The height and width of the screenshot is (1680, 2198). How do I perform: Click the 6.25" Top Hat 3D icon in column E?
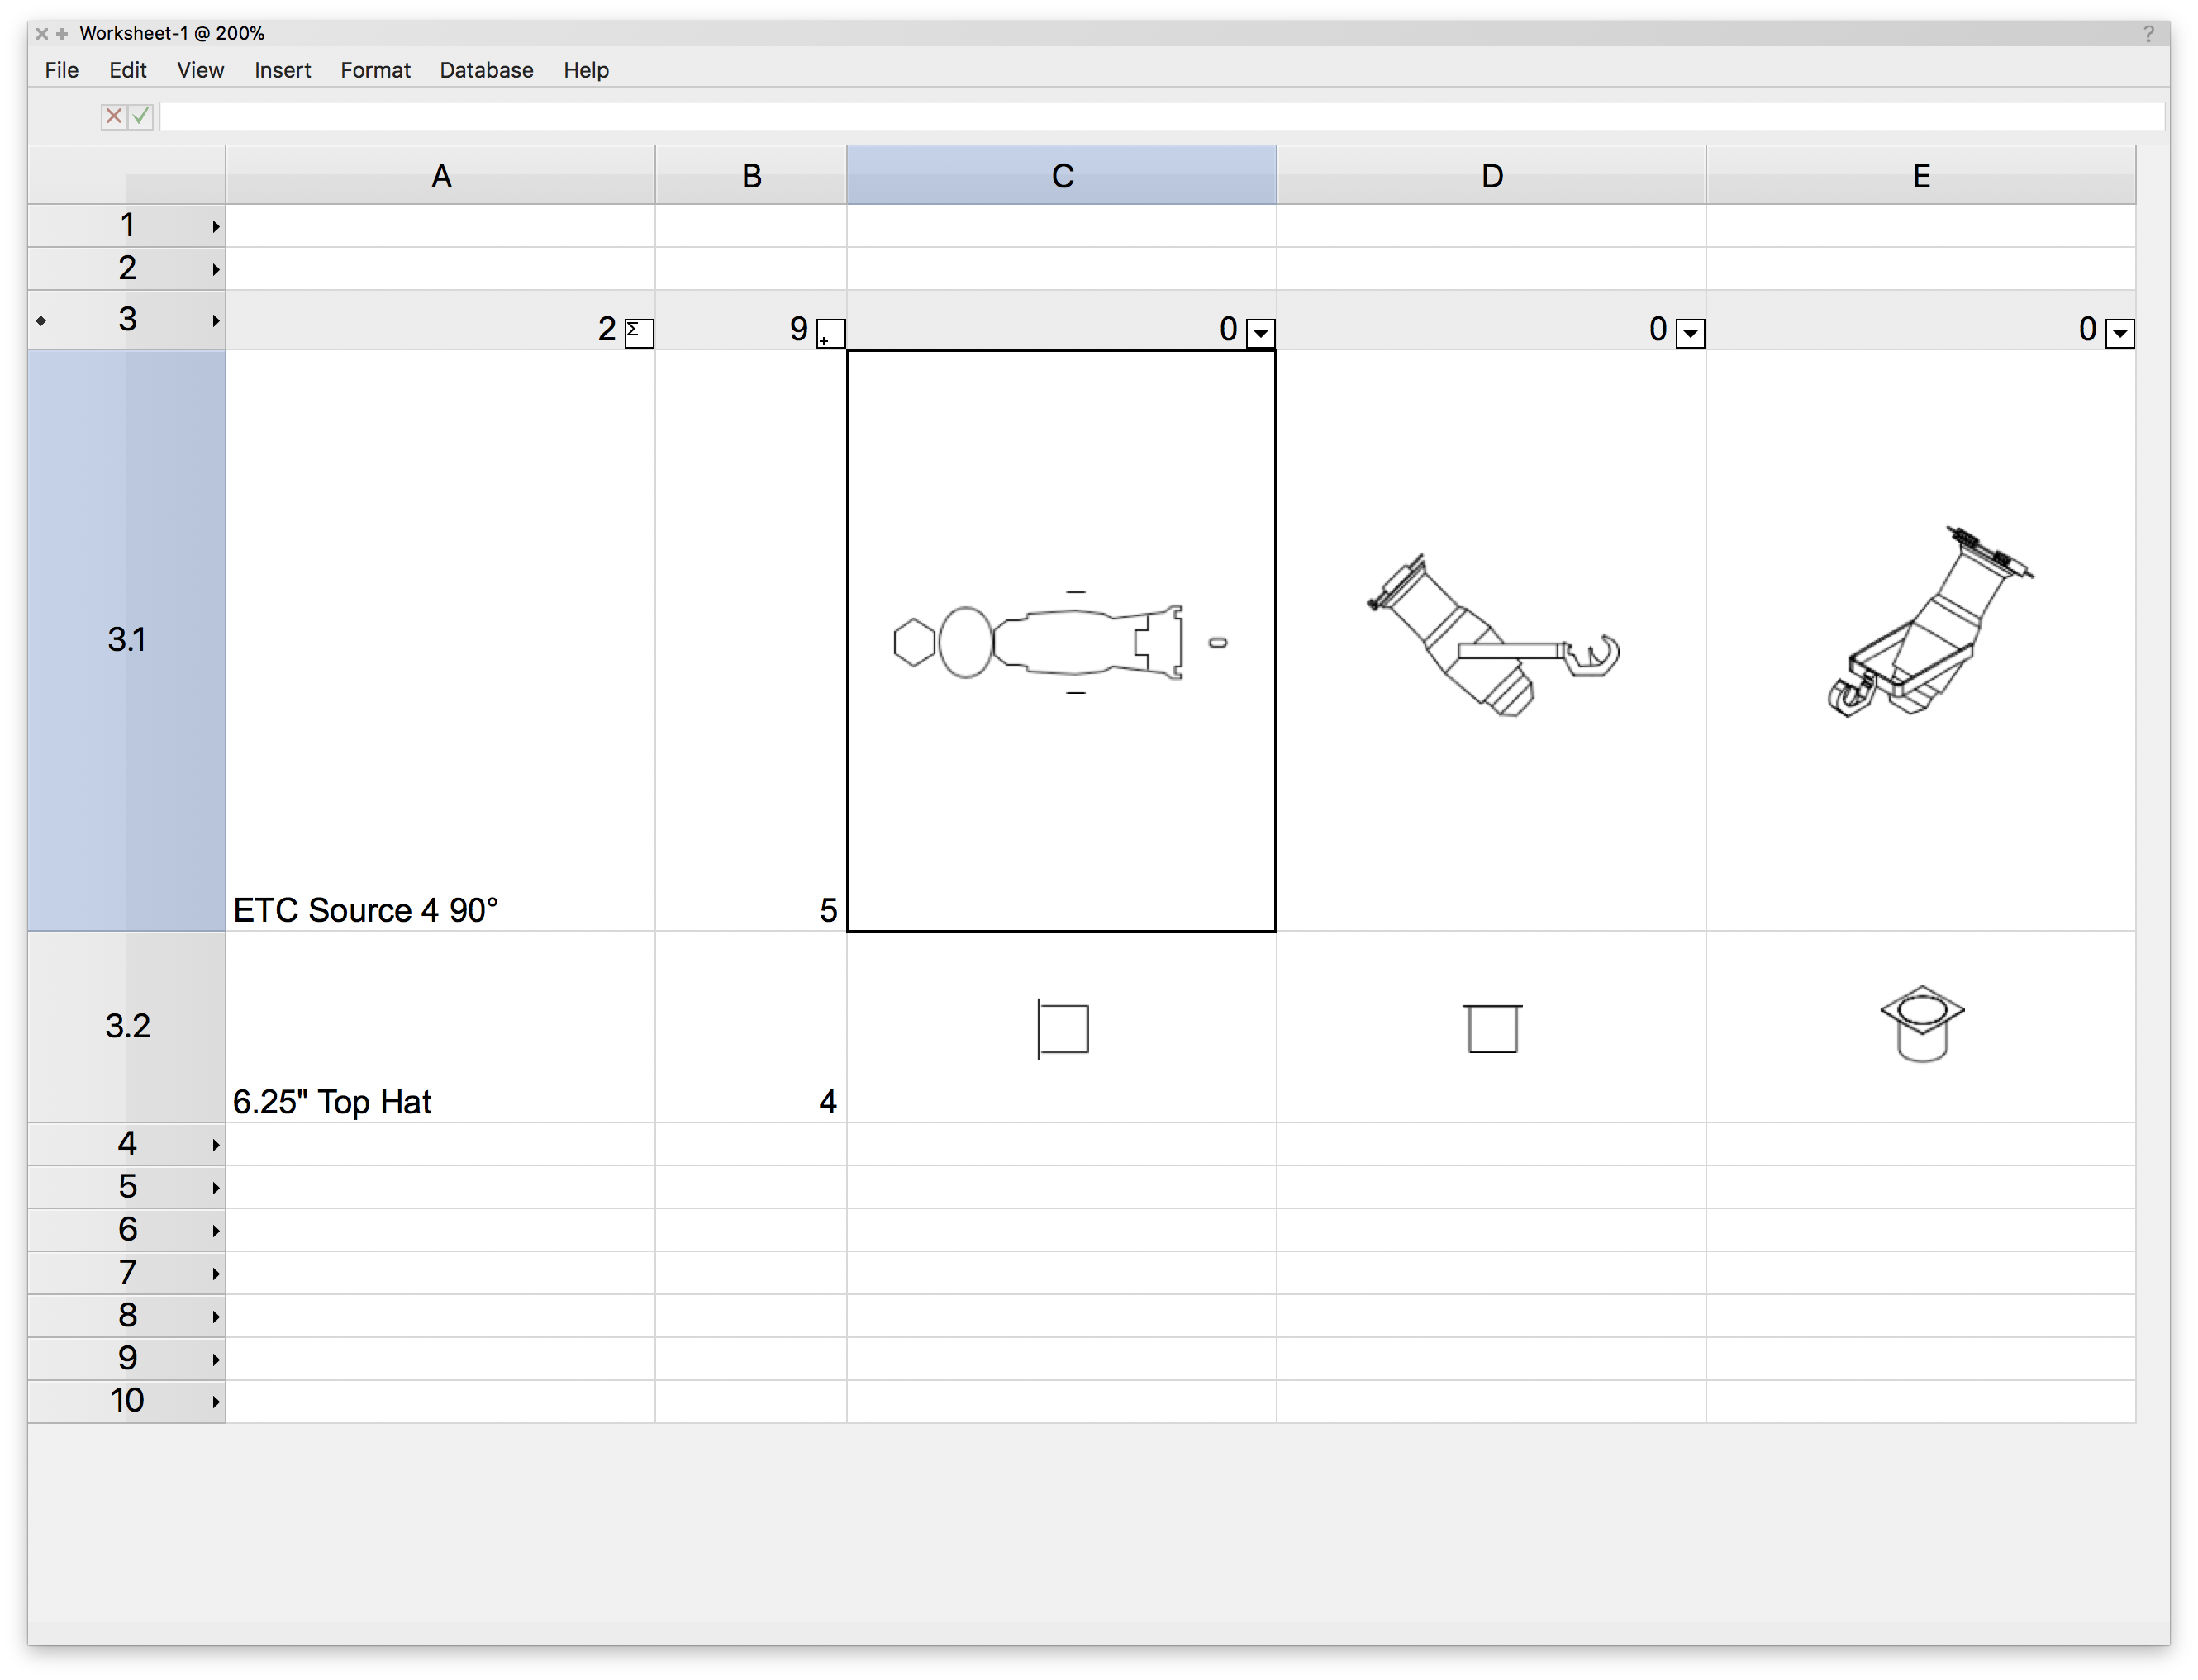(x=1921, y=1023)
